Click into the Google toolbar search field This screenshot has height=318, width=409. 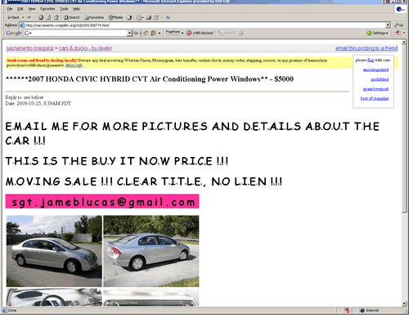pos(79,33)
